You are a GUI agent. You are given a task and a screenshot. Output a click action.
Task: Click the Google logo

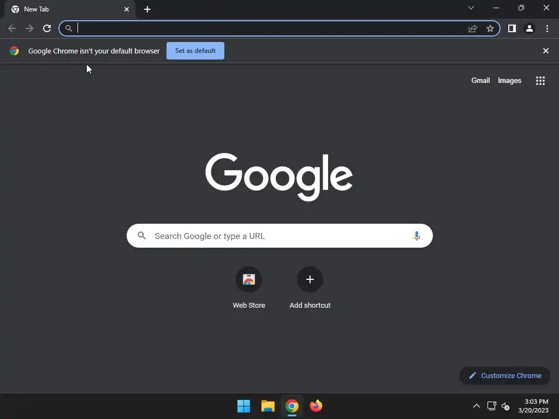click(279, 177)
